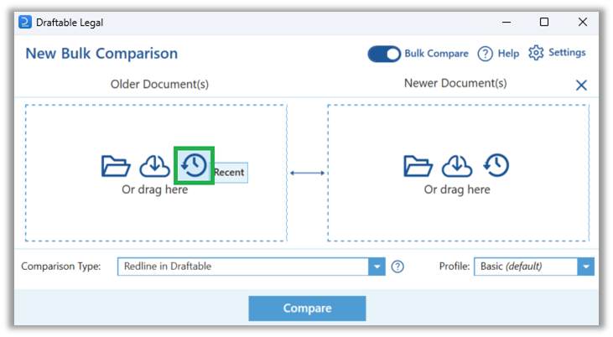The width and height of the screenshot is (613, 337).
Task: Click the help icon beside Comparison Type
Action: [x=397, y=267]
